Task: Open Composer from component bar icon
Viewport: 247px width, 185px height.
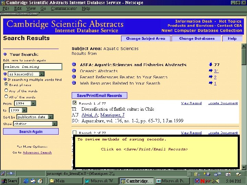Action: click(x=238, y=174)
